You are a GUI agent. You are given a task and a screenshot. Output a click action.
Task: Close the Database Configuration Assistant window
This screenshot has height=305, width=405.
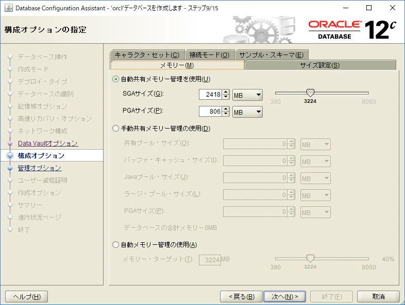pyautogui.click(x=392, y=8)
